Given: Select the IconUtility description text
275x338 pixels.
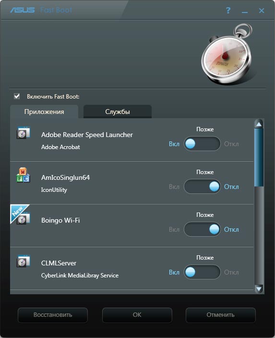Looking at the screenshot, I should (x=54, y=190).
